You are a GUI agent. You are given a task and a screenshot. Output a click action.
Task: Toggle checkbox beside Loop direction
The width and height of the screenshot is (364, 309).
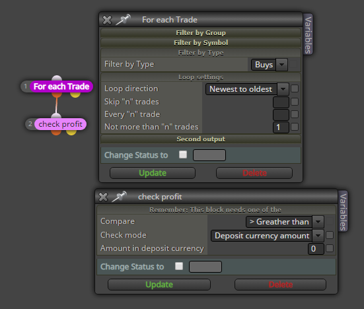(295, 88)
